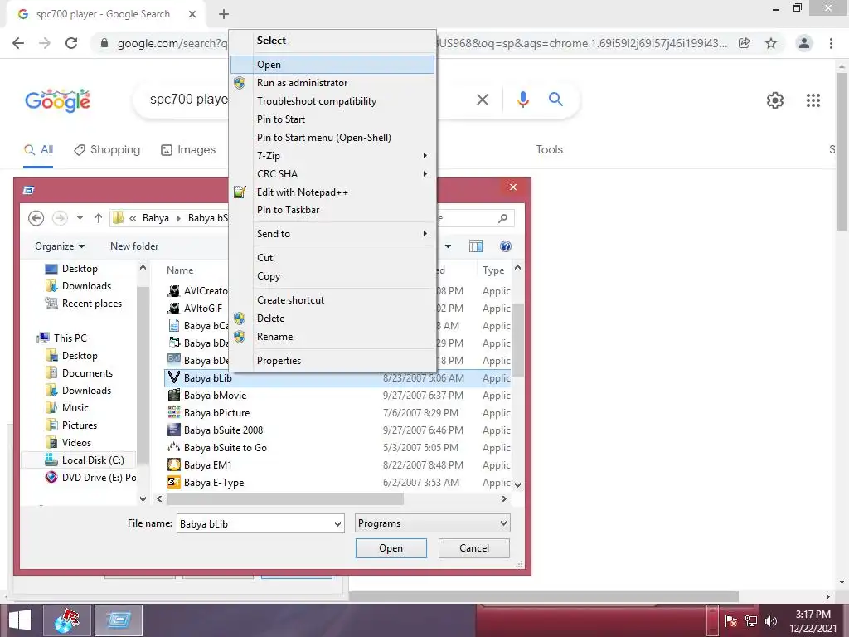Click search icon in file dialog

pos(503,218)
